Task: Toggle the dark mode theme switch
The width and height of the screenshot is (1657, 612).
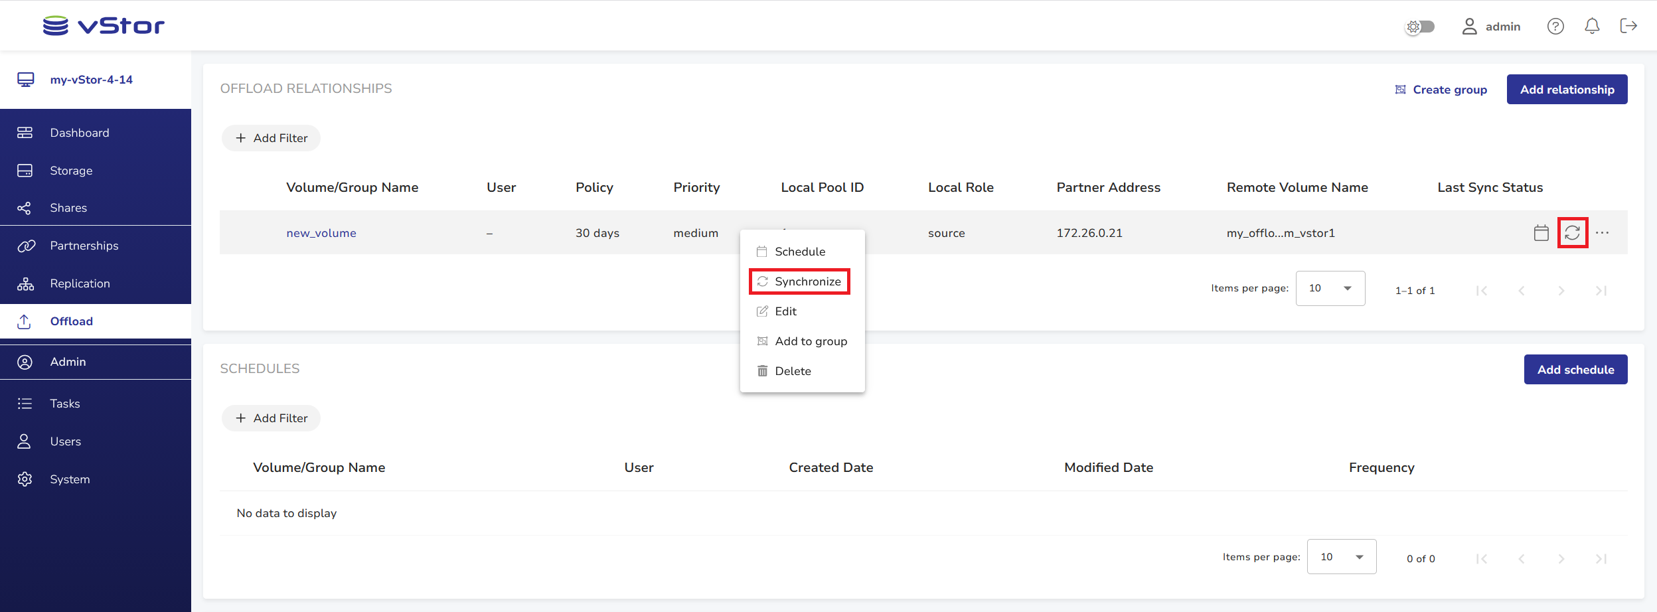Action: click(x=1420, y=27)
